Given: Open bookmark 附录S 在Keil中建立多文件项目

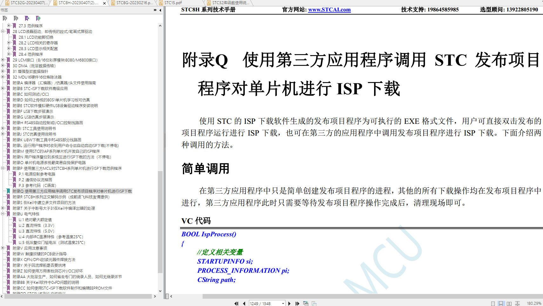Looking at the screenshot, I should click(x=44, y=202).
